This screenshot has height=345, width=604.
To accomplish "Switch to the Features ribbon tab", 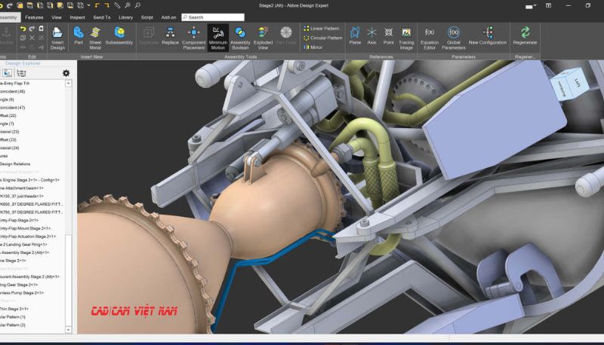I will pos(34,17).
